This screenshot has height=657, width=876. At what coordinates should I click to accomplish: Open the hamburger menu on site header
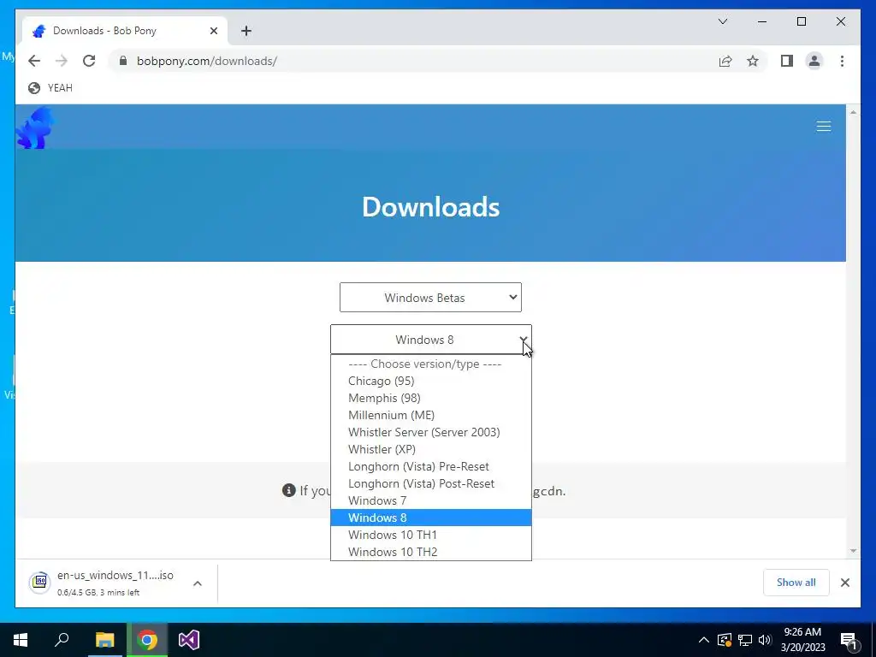click(824, 127)
